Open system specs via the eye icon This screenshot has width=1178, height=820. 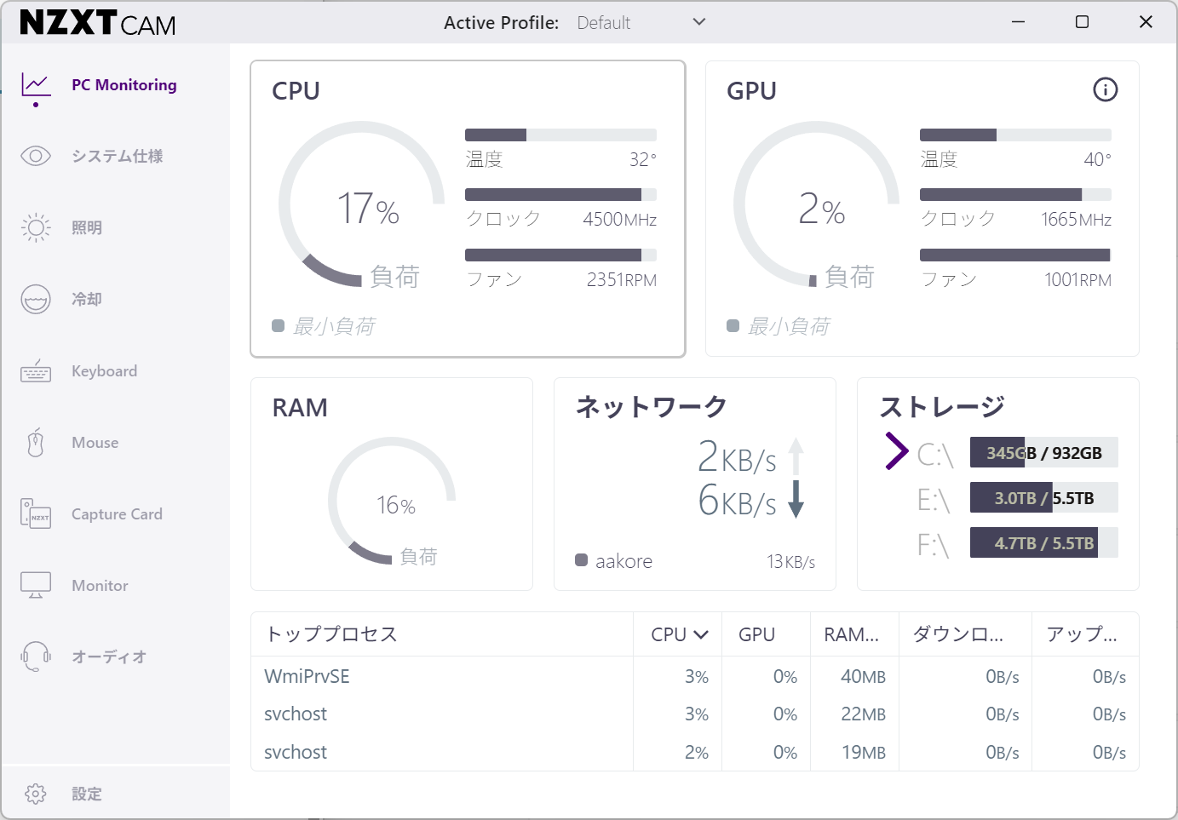click(36, 156)
